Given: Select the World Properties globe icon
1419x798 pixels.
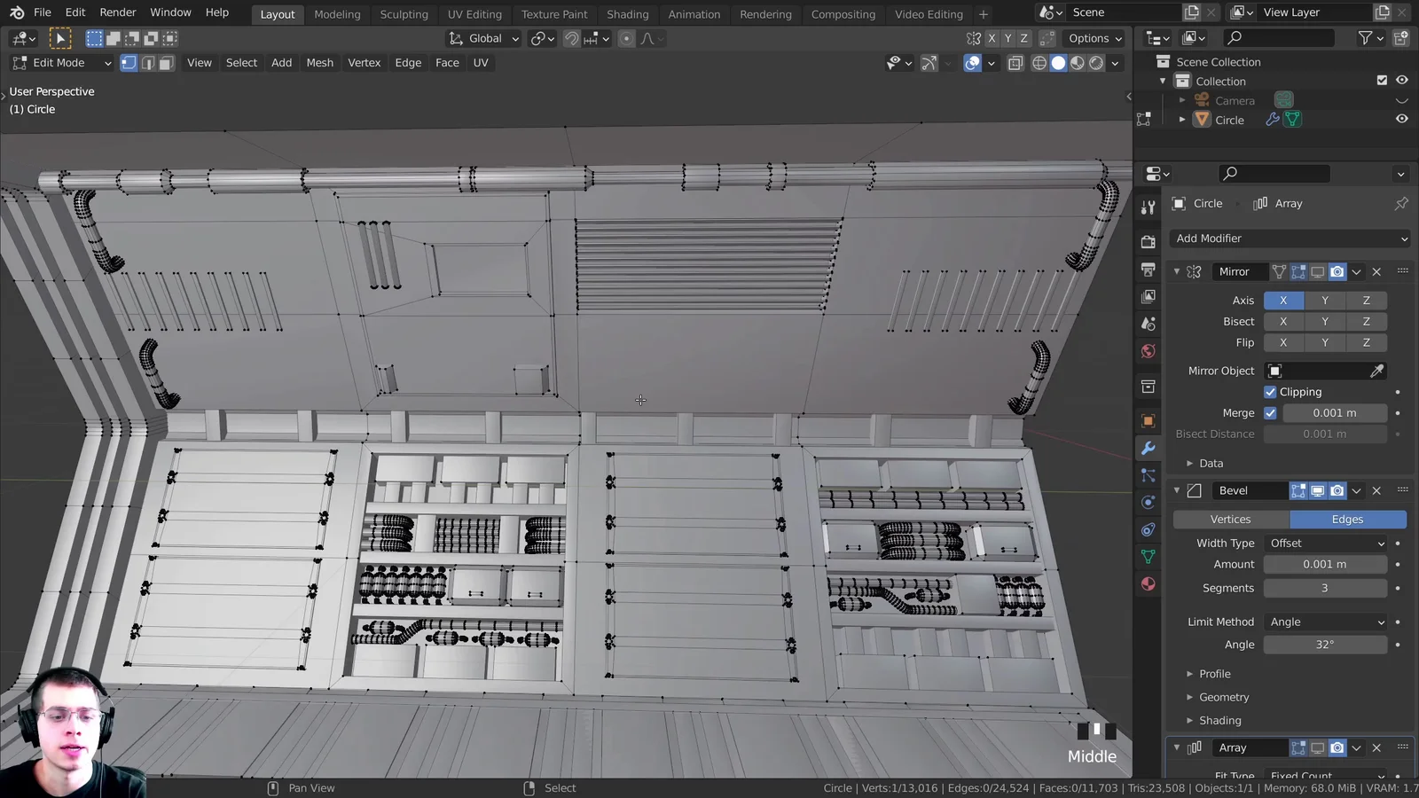Looking at the screenshot, I should point(1148,351).
